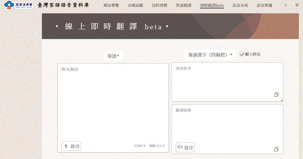The image size is (303, 159).
Task: Expand the 客語漢字（四縣腔） target dropdown
Action: click(x=210, y=55)
